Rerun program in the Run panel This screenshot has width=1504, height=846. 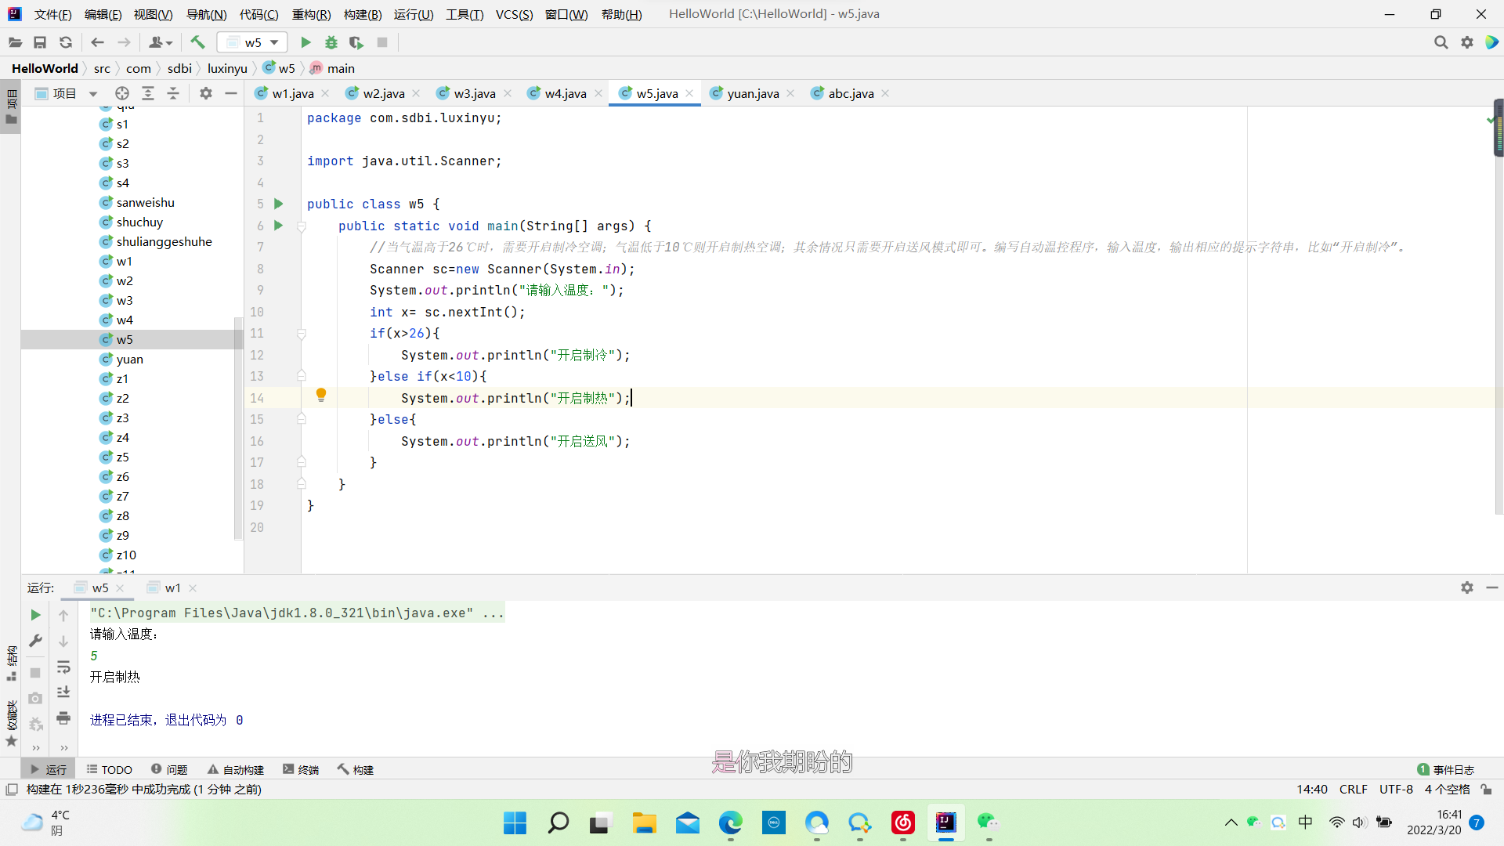point(35,615)
